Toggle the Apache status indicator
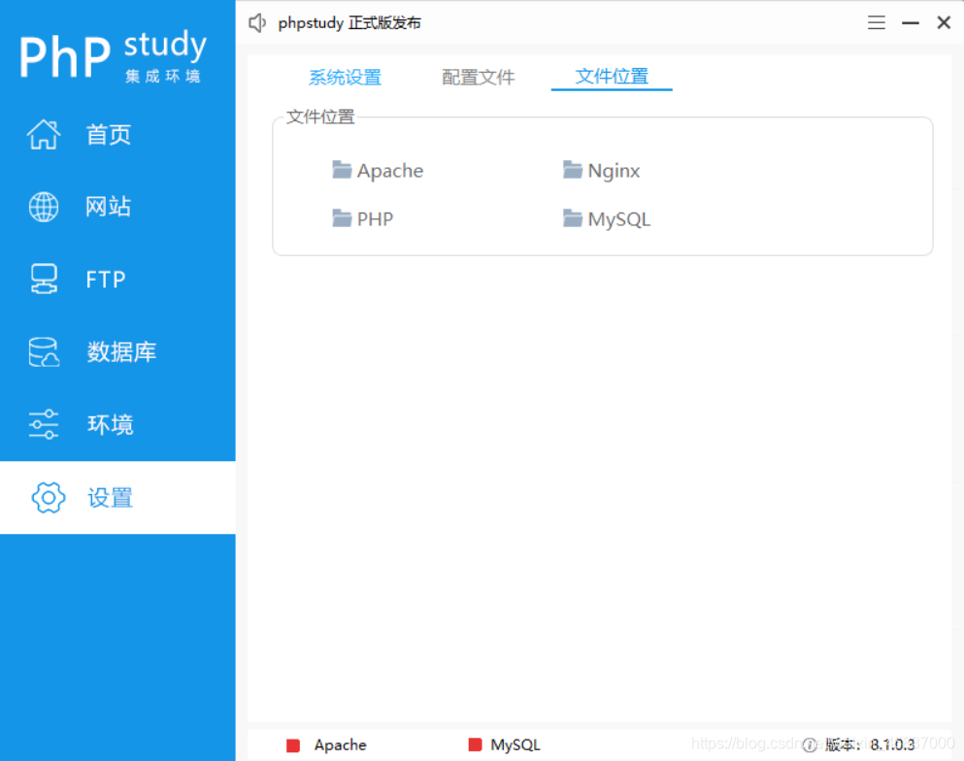This screenshot has height=761, width=964. tap(293, 744)
